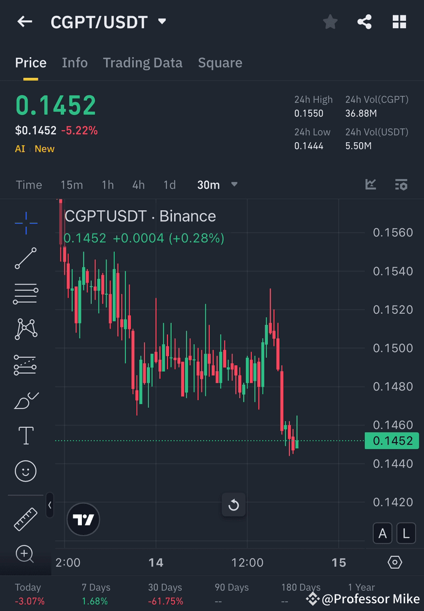Collapse the drawing toolbar with the chevron
The height and width of the screenshot is (611, 424).
click(x=50, y=505)
